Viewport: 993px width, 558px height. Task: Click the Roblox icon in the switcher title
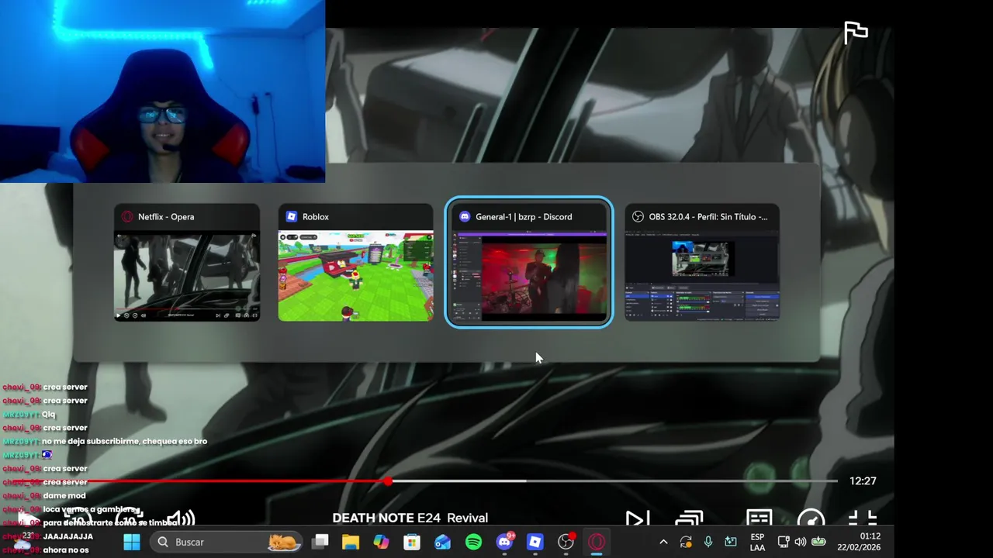click(x=292, y=217)
